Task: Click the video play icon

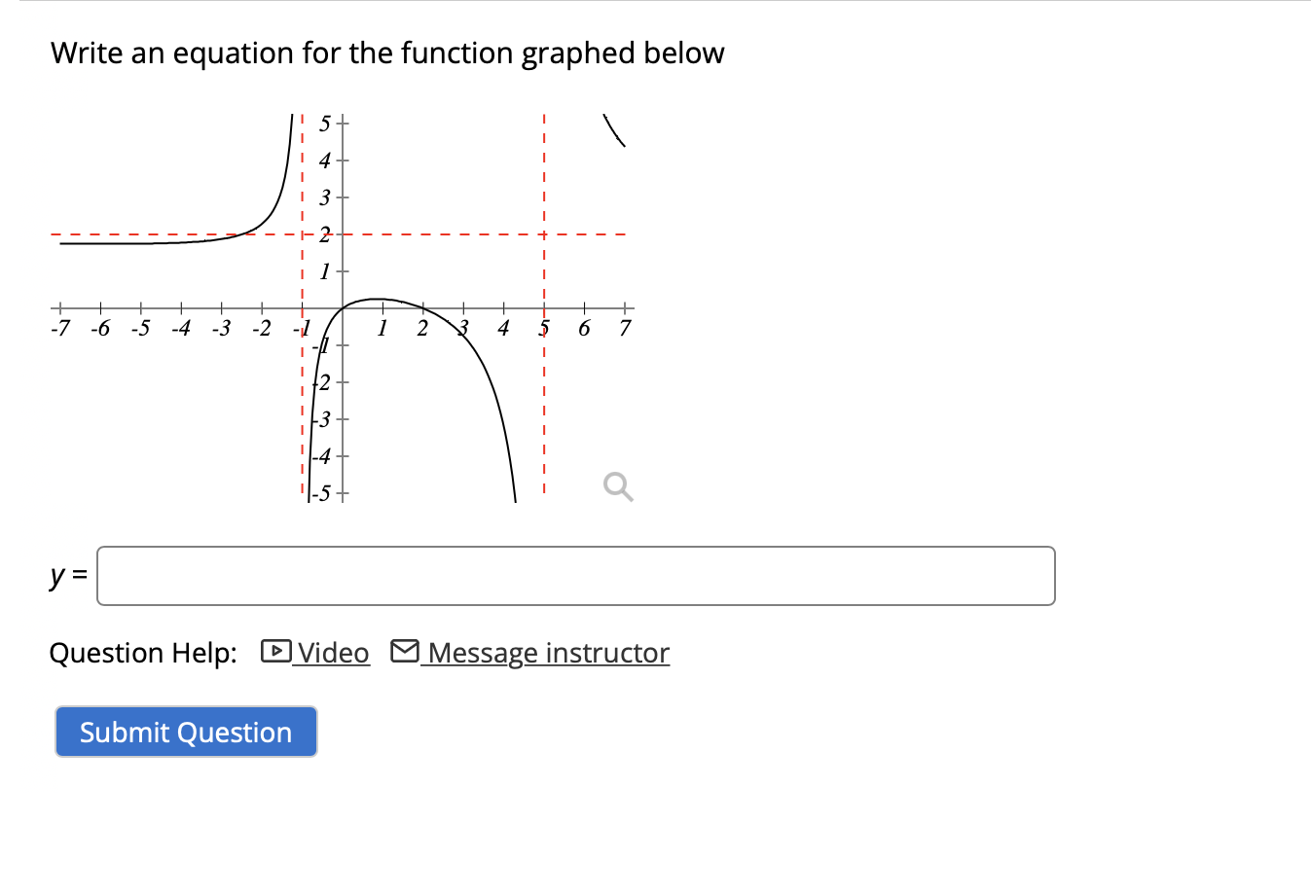Action: [276, 651]
